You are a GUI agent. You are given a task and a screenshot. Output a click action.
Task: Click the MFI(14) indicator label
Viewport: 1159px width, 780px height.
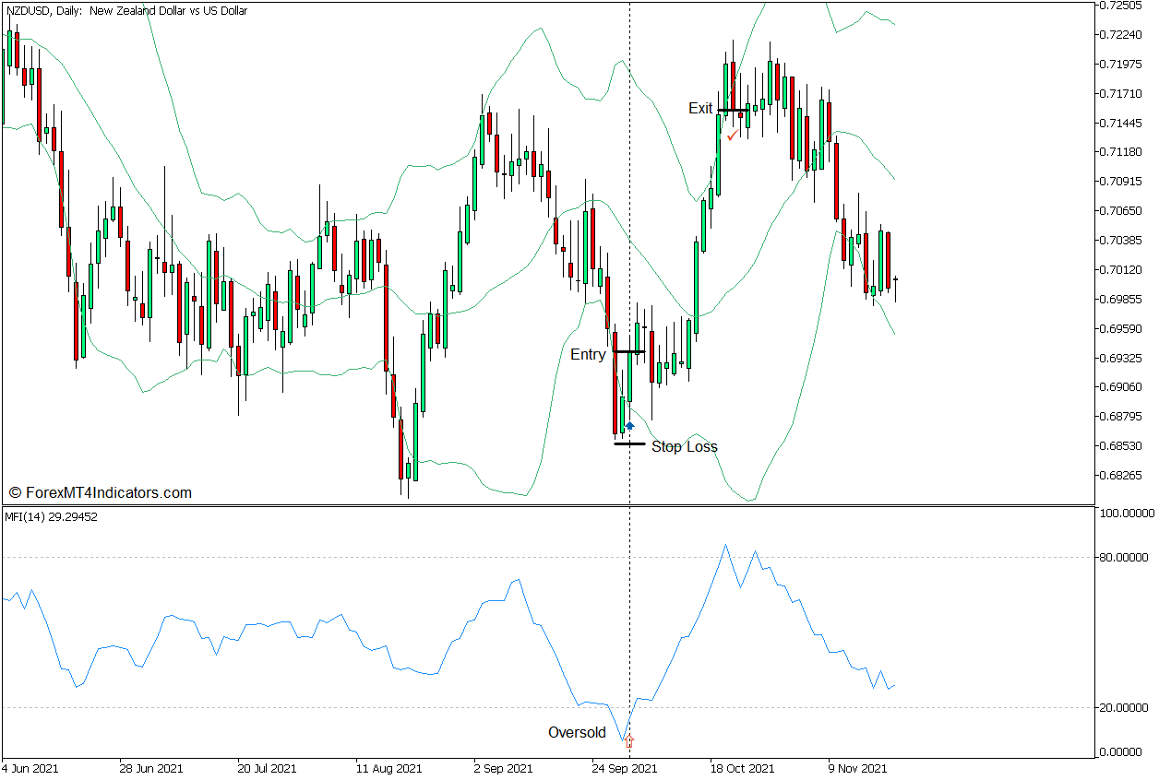pyautogui.click(x=52, y=517)
